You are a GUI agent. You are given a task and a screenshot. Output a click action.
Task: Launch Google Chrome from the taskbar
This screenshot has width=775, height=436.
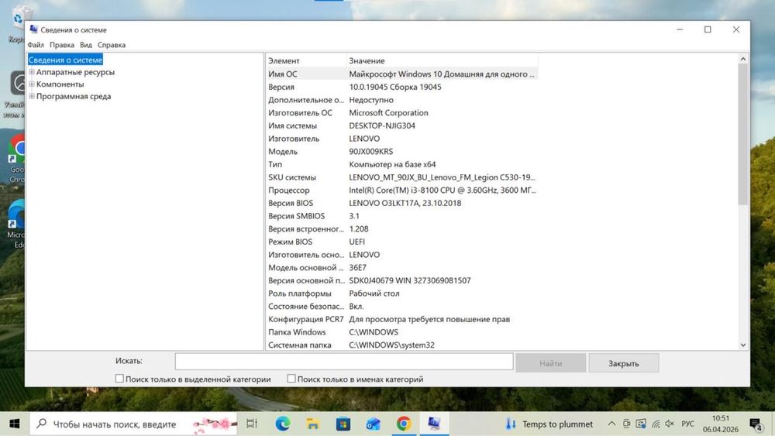[x=404, y=424]
